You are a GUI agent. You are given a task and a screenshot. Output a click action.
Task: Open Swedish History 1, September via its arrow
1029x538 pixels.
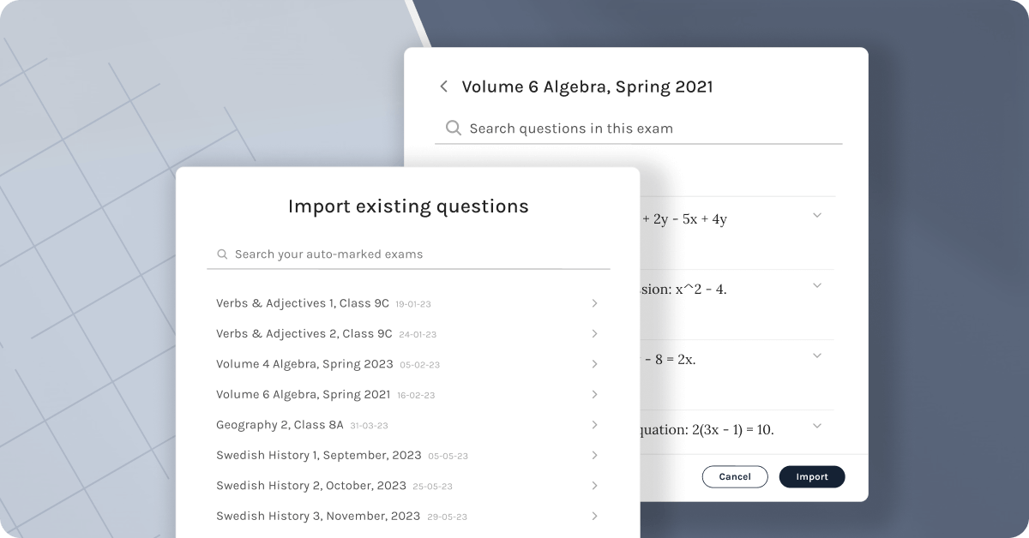click(594, 455)
